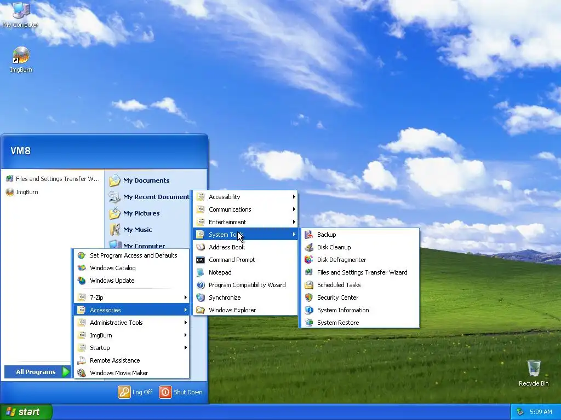The width and height of the screenshot is (561, 420).
Task: Click the taskbar clock showing 5:09 AM
Action: 541,412
